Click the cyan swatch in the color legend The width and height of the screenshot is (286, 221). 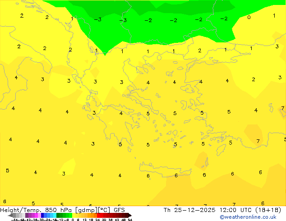tap(55, 215)
